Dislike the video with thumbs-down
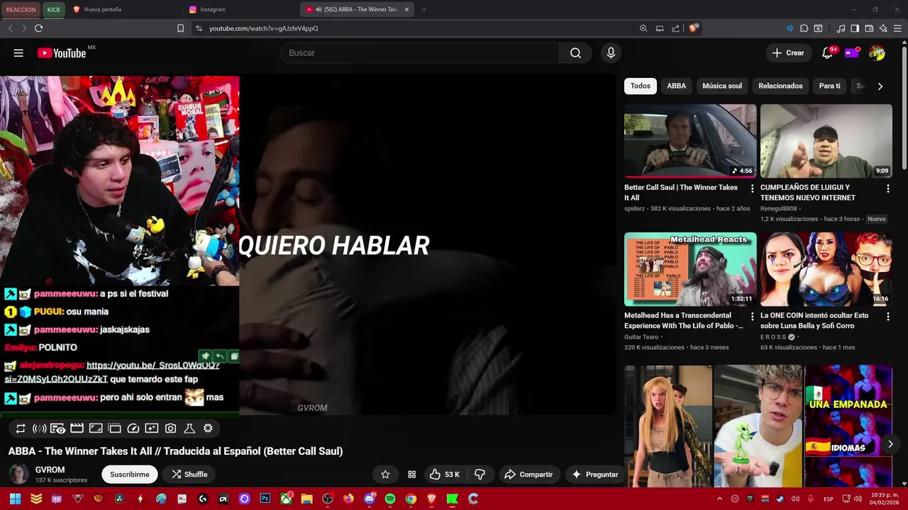The height and width of the screenshot is (510, 908). [x=480, y=475]
